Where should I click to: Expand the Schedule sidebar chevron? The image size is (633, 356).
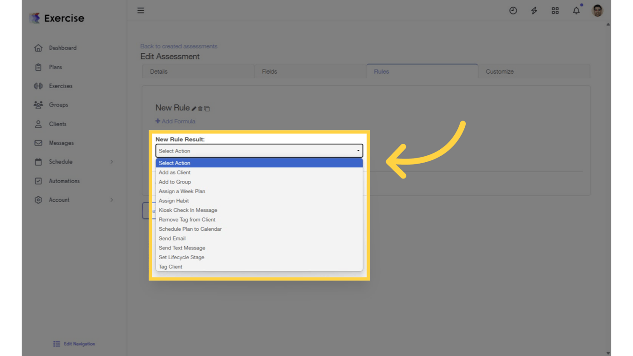tap(111, 162)
